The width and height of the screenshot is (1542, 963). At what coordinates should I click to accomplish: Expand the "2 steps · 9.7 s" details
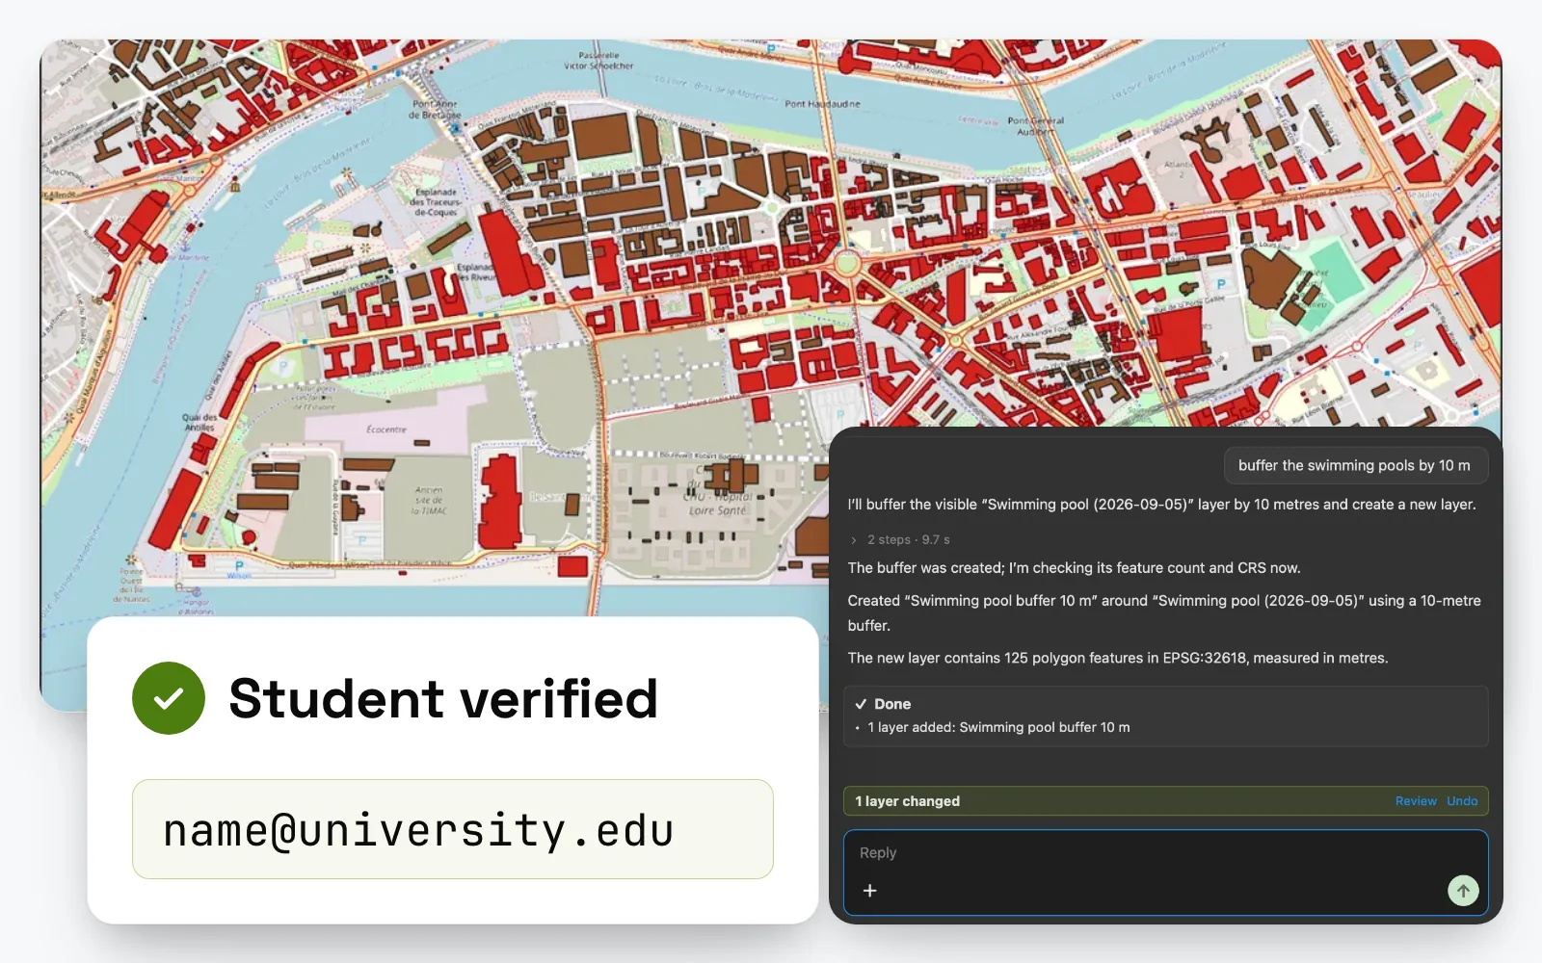(x=900, y=539)
